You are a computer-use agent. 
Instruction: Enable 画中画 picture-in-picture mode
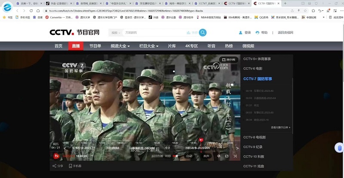click(229, 60)
